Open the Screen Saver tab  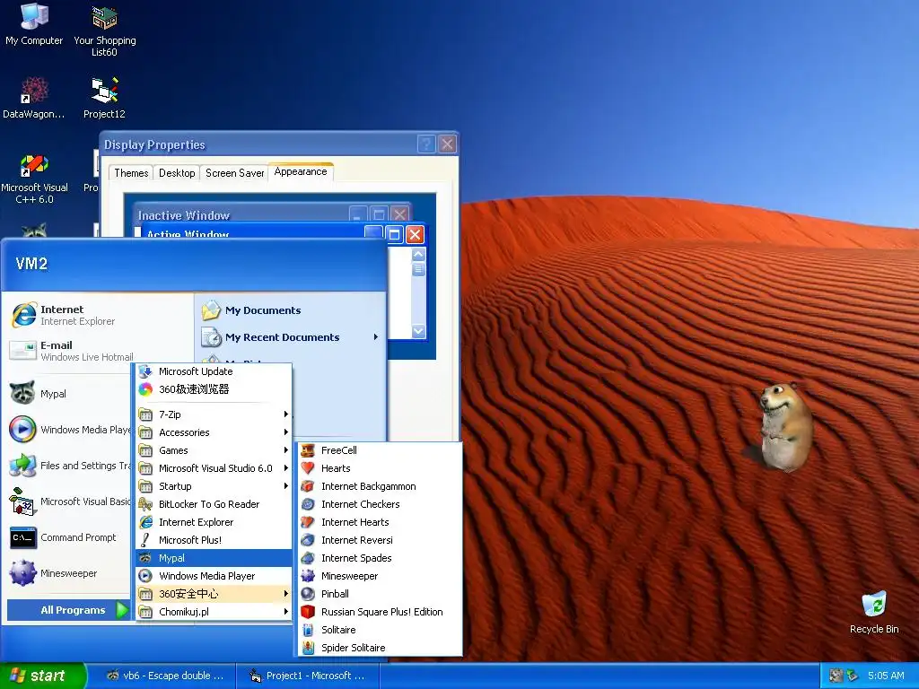[x=234, y=173]
